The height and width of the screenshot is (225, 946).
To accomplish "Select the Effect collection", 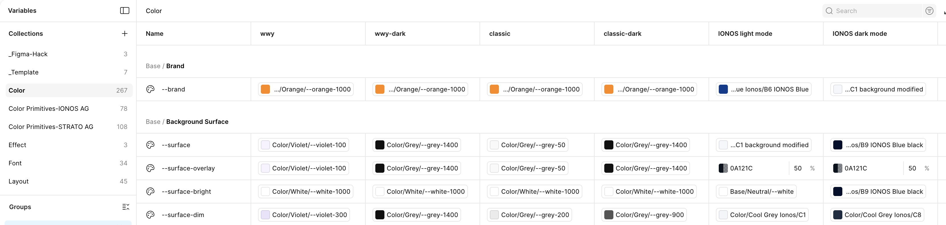I will click(x=17, y=145).
